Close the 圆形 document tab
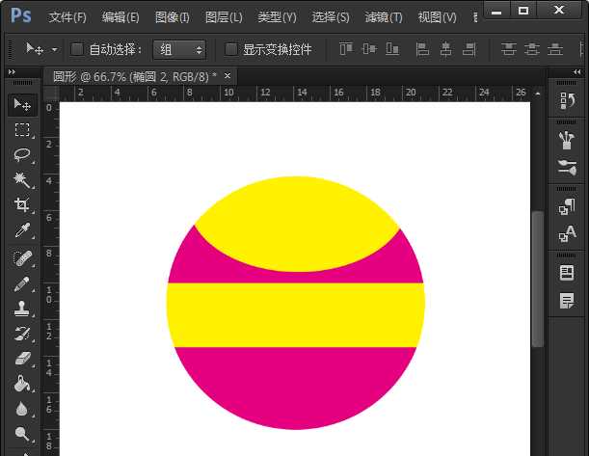 click(228, 75)
